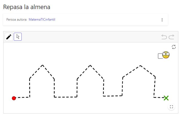
Task: Enter fullscreen mode for the applet
Action: [x=171, y=107]
